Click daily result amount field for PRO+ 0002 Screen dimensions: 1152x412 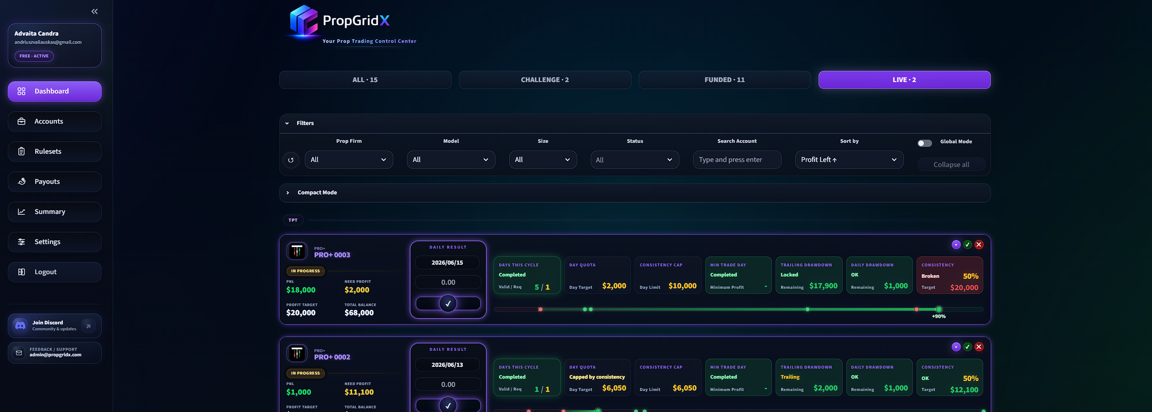(x=448, y=385)
